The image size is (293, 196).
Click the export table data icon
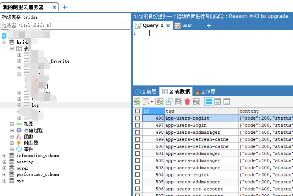click(137, 102)
